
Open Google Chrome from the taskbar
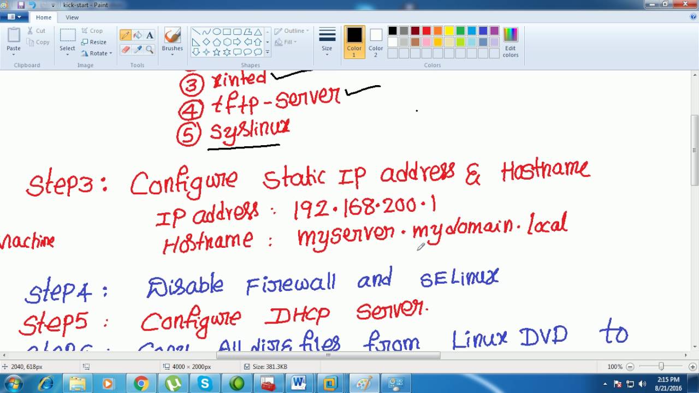[x=141, y=384]
